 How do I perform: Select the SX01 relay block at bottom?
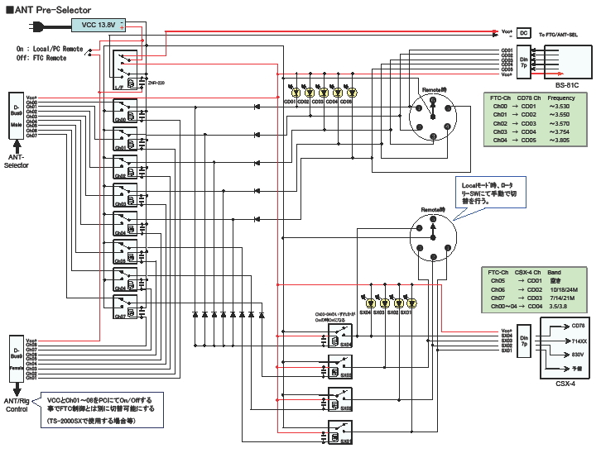click(340, 432)
